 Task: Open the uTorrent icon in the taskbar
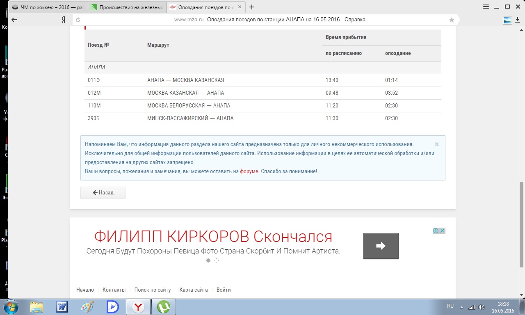point(164,307)
